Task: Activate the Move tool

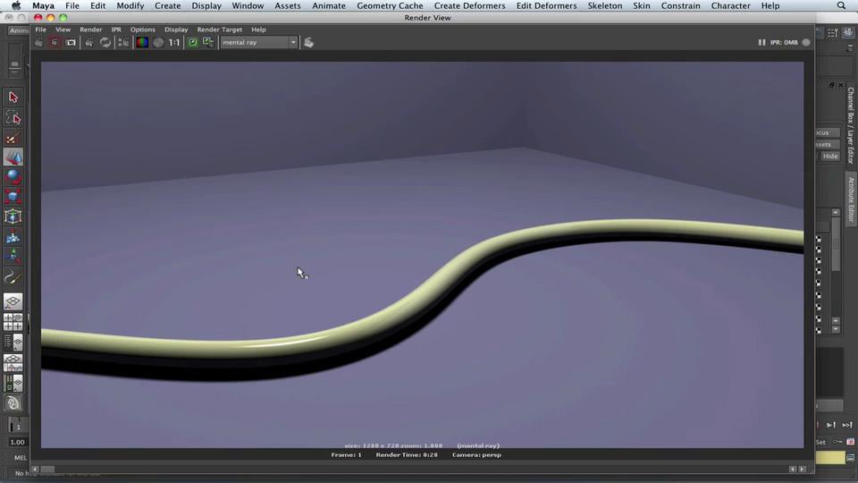Action: pos(13,157)
